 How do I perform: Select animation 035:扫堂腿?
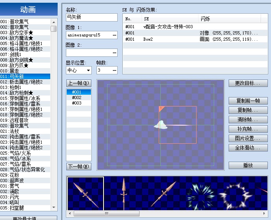point(25,208)
